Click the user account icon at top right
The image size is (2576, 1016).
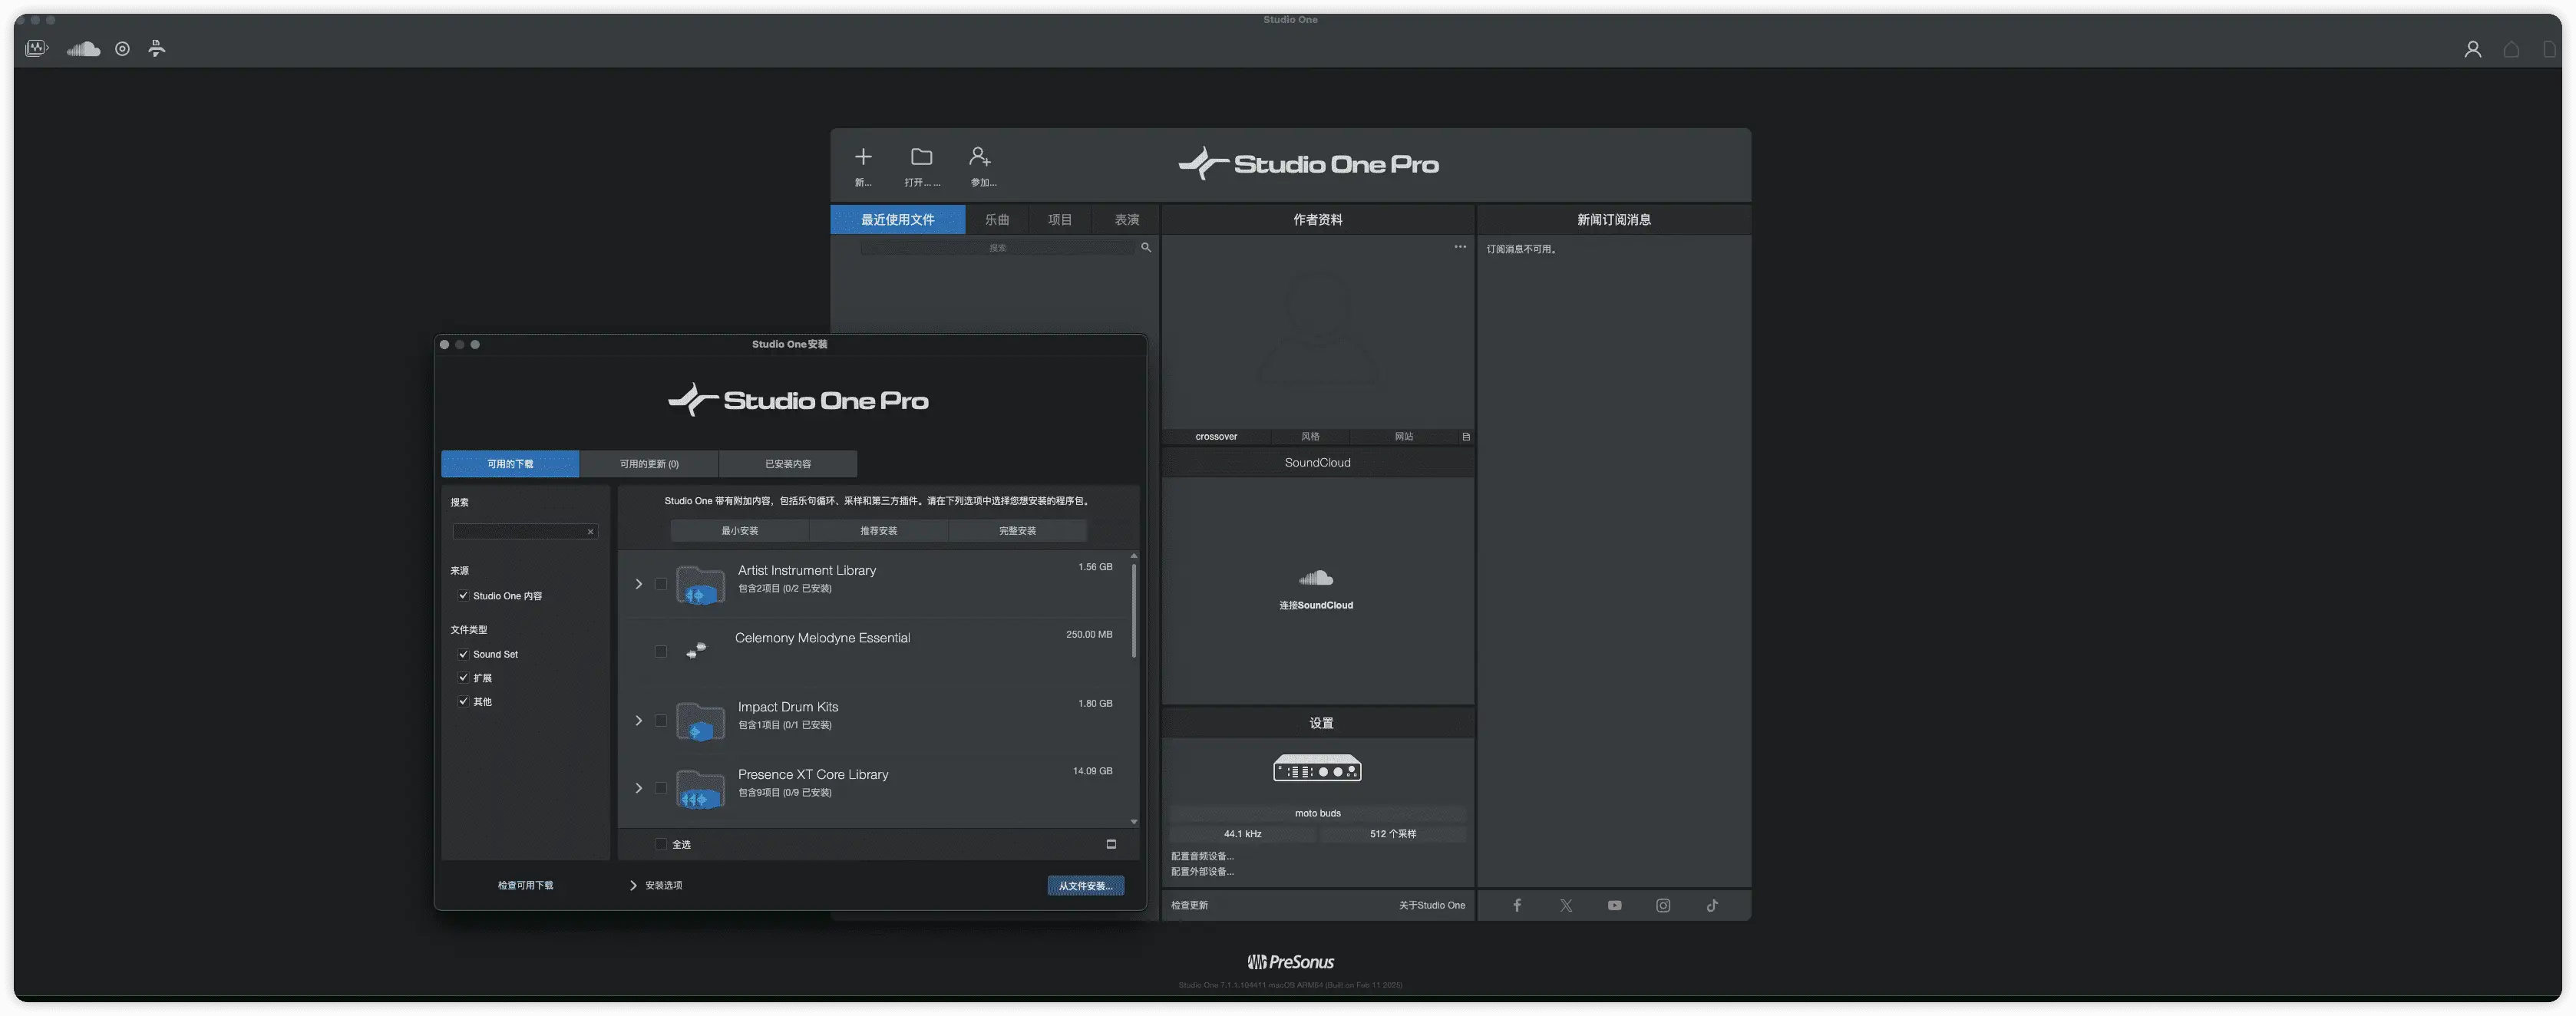click(2472, 49)
